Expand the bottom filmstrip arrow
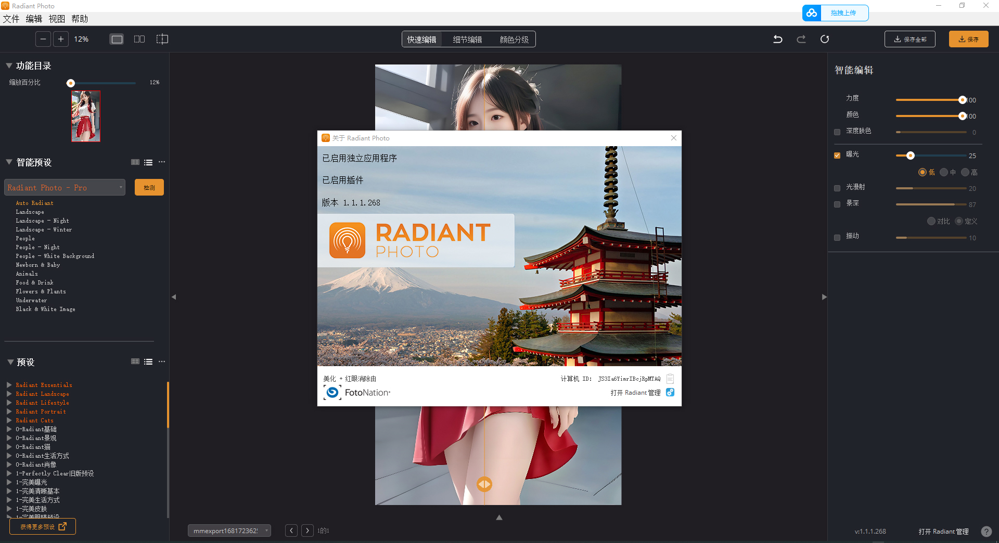The image size is (999, 543). click(x=499, y=518)
